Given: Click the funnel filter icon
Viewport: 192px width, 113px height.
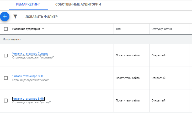Looking at the screenshot, I should click(15, 17).
